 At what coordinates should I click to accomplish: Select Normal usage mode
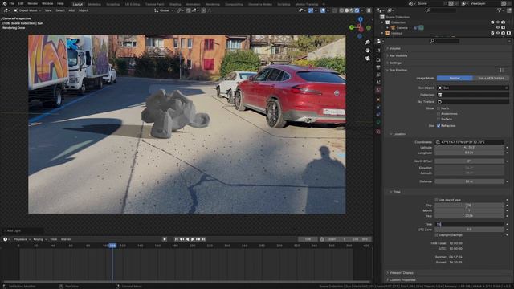click(x=455, y=79)
